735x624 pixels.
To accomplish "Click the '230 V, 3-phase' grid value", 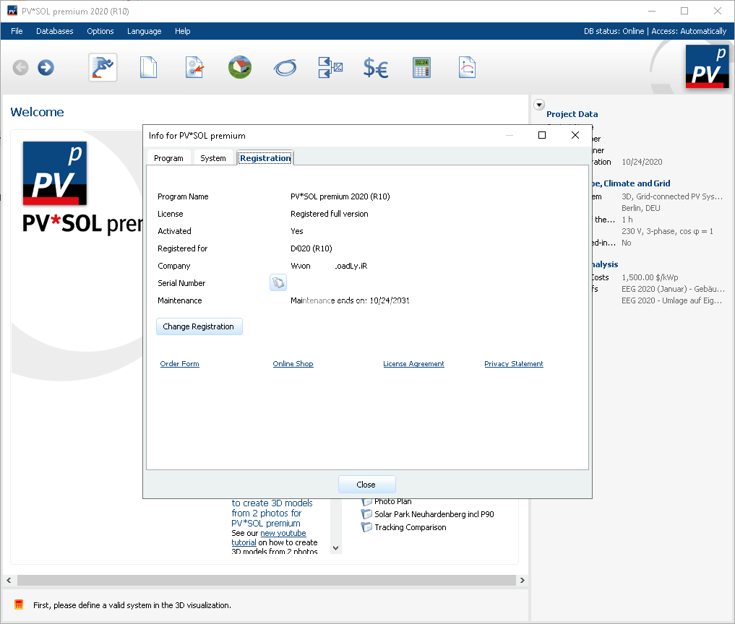I will (x=667, y=231).
